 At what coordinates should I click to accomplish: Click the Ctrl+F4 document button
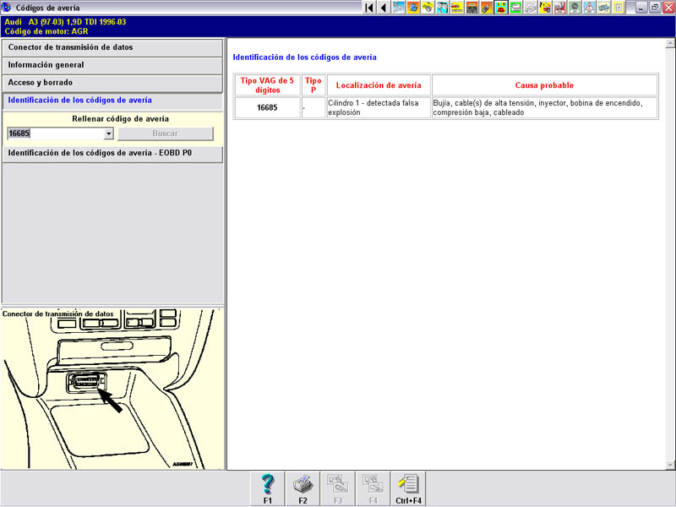(x=408, y=488)
